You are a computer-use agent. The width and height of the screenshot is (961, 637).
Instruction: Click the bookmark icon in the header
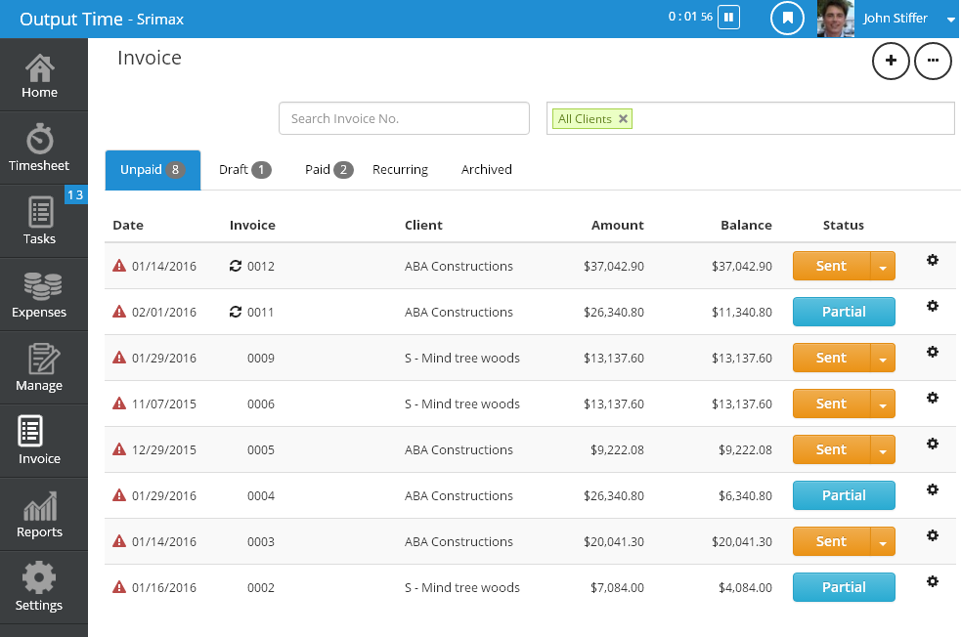pyautogui.click(x=787, y=18)
